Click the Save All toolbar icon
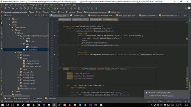The height and width of the screenshot is (107, 191). point(5,9)
